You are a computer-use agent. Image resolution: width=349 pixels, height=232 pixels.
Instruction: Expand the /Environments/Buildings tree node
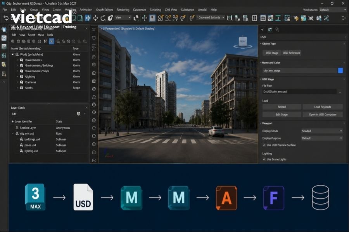pyautogui.click(x=17, y=65)
